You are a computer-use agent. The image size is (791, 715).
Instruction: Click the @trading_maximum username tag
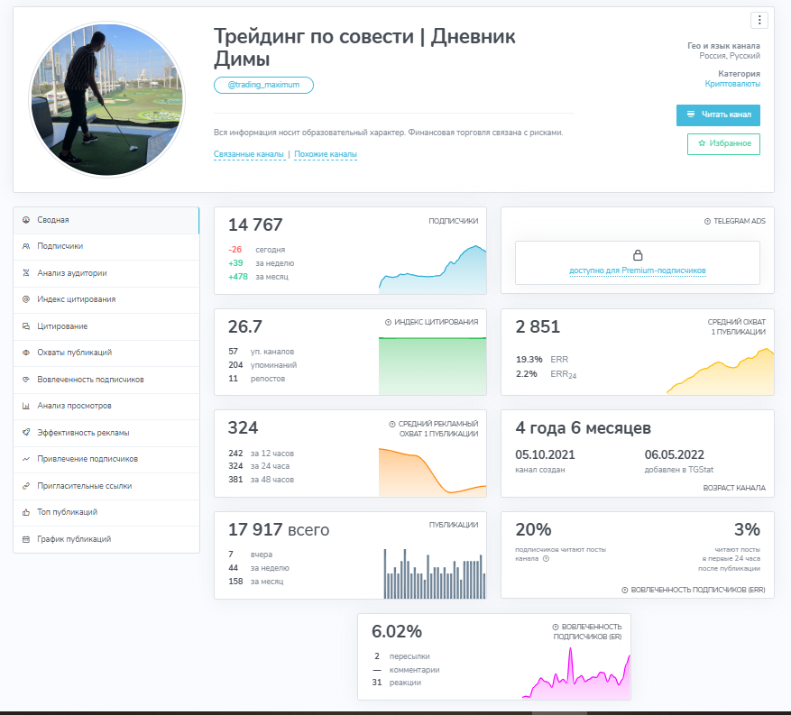coord(263,86)
